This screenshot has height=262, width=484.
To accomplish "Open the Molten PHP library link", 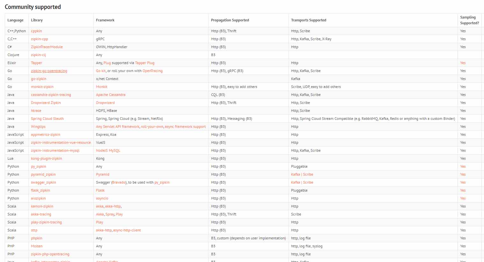I will pos(37,246).
